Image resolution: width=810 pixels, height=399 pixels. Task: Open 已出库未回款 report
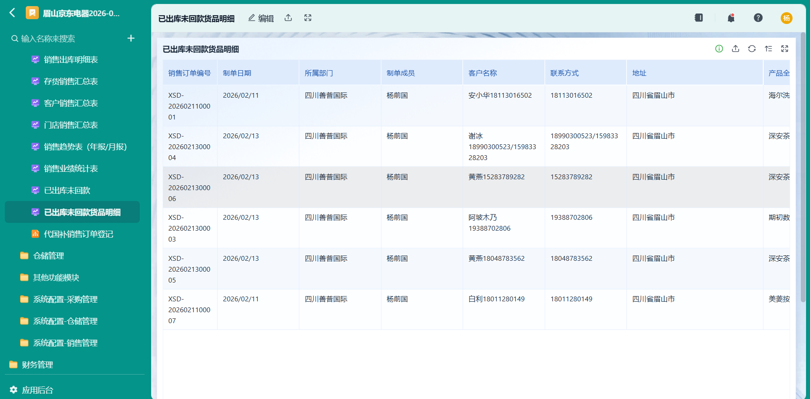coord(72,191)
